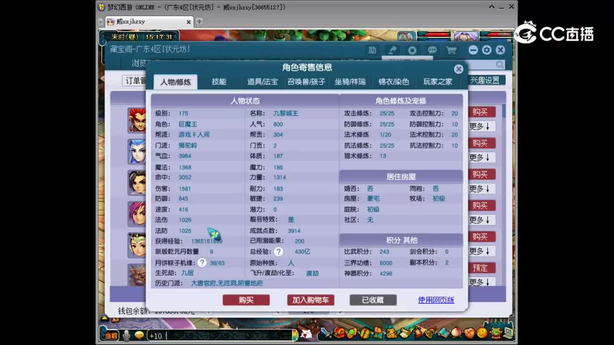Click the 神器积分 value 4298
This screenshot has width=614, height=345.
[386, 274]
